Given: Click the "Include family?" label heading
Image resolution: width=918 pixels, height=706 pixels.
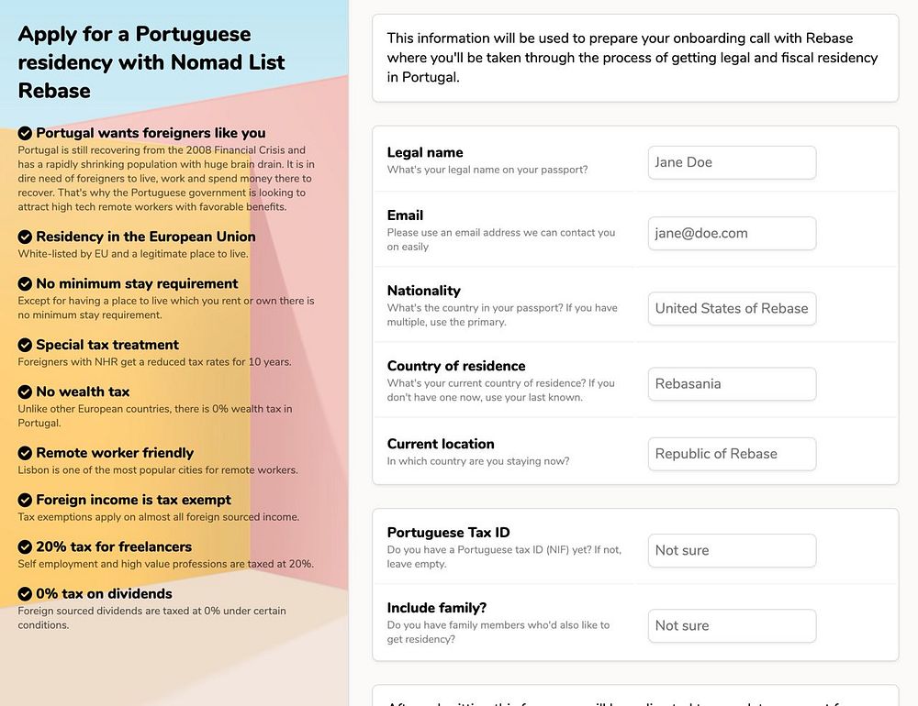Looking at the screenshot, I should (x=437, y=607).
